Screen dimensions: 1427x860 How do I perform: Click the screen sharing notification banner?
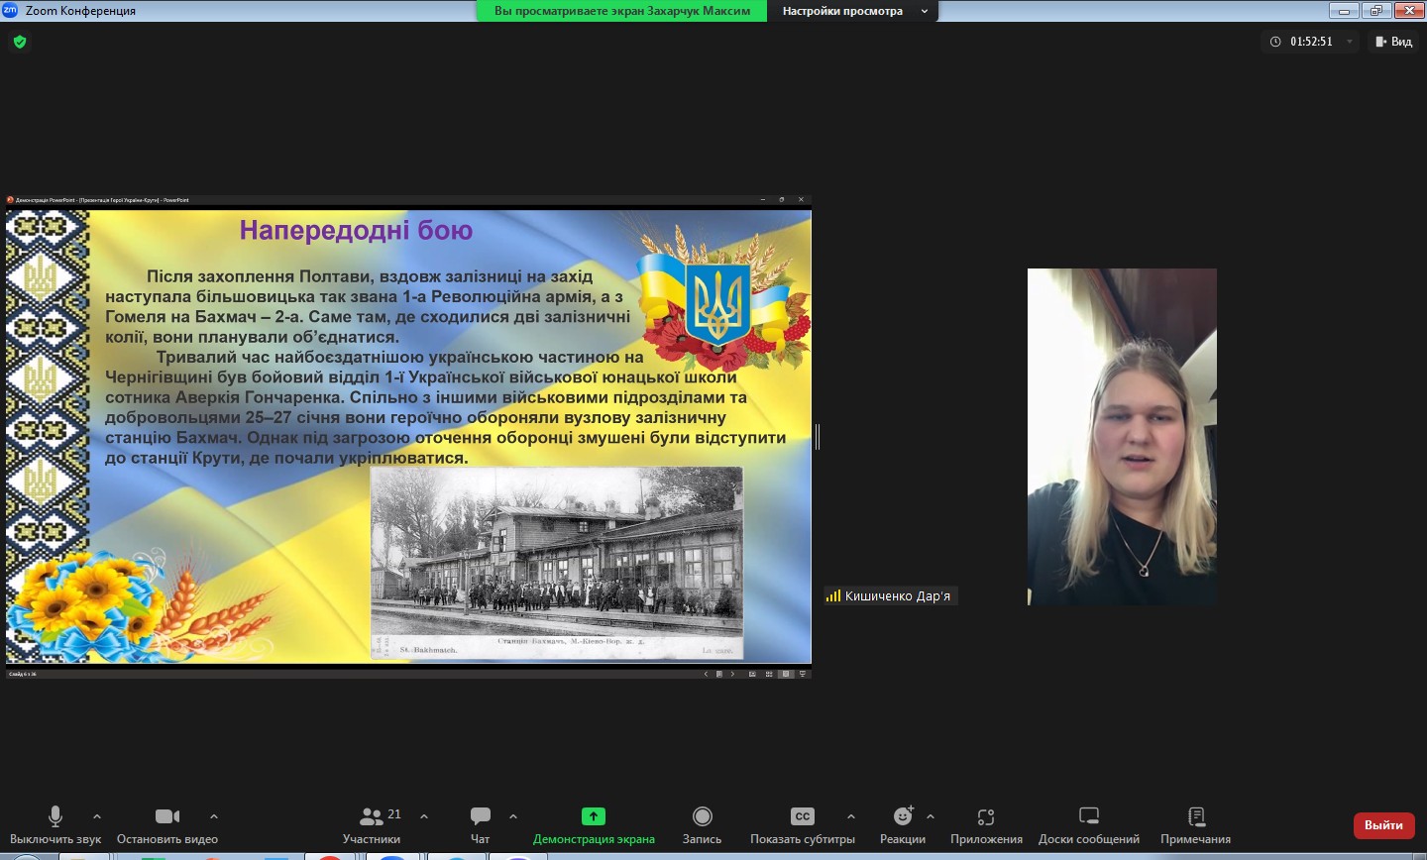tap(622, 11)
